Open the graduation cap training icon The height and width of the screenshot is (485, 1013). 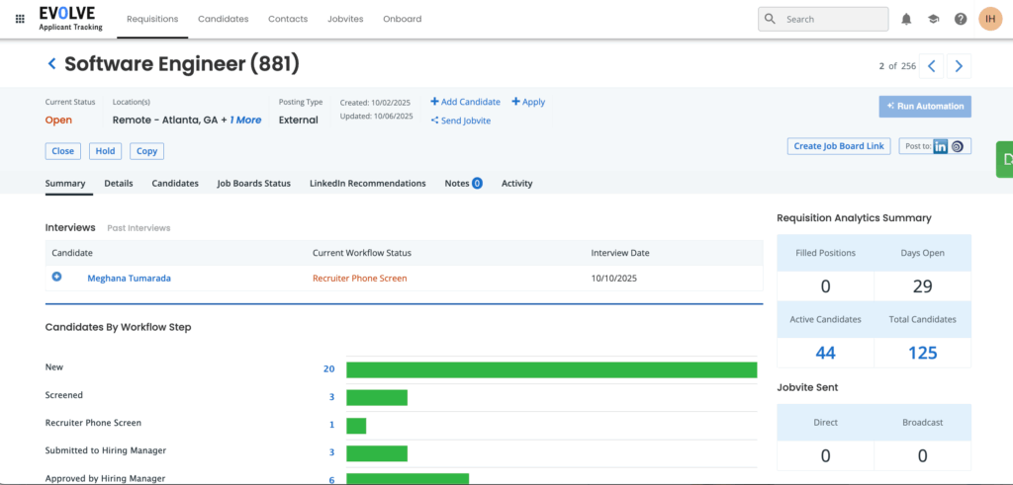[x=933, y=19]
